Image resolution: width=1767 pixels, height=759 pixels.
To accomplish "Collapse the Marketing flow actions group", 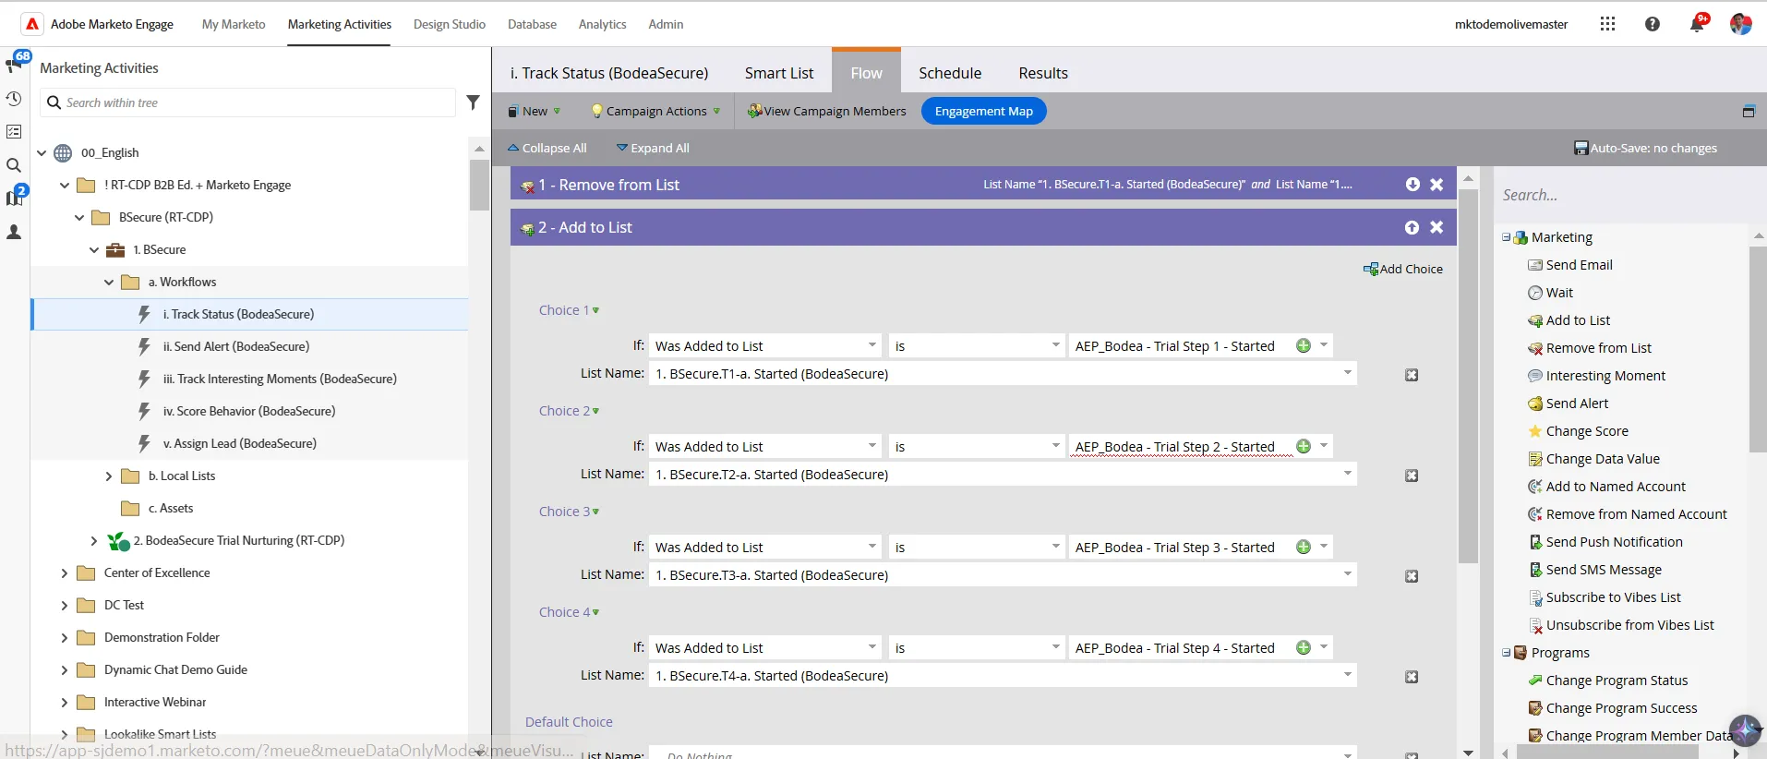I will [x=1507, y=237].
